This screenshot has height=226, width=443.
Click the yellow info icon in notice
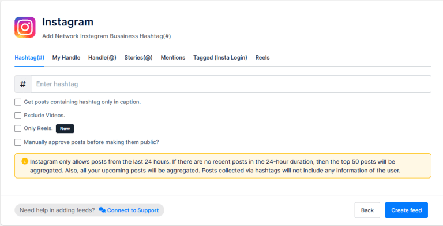(25, 161)
